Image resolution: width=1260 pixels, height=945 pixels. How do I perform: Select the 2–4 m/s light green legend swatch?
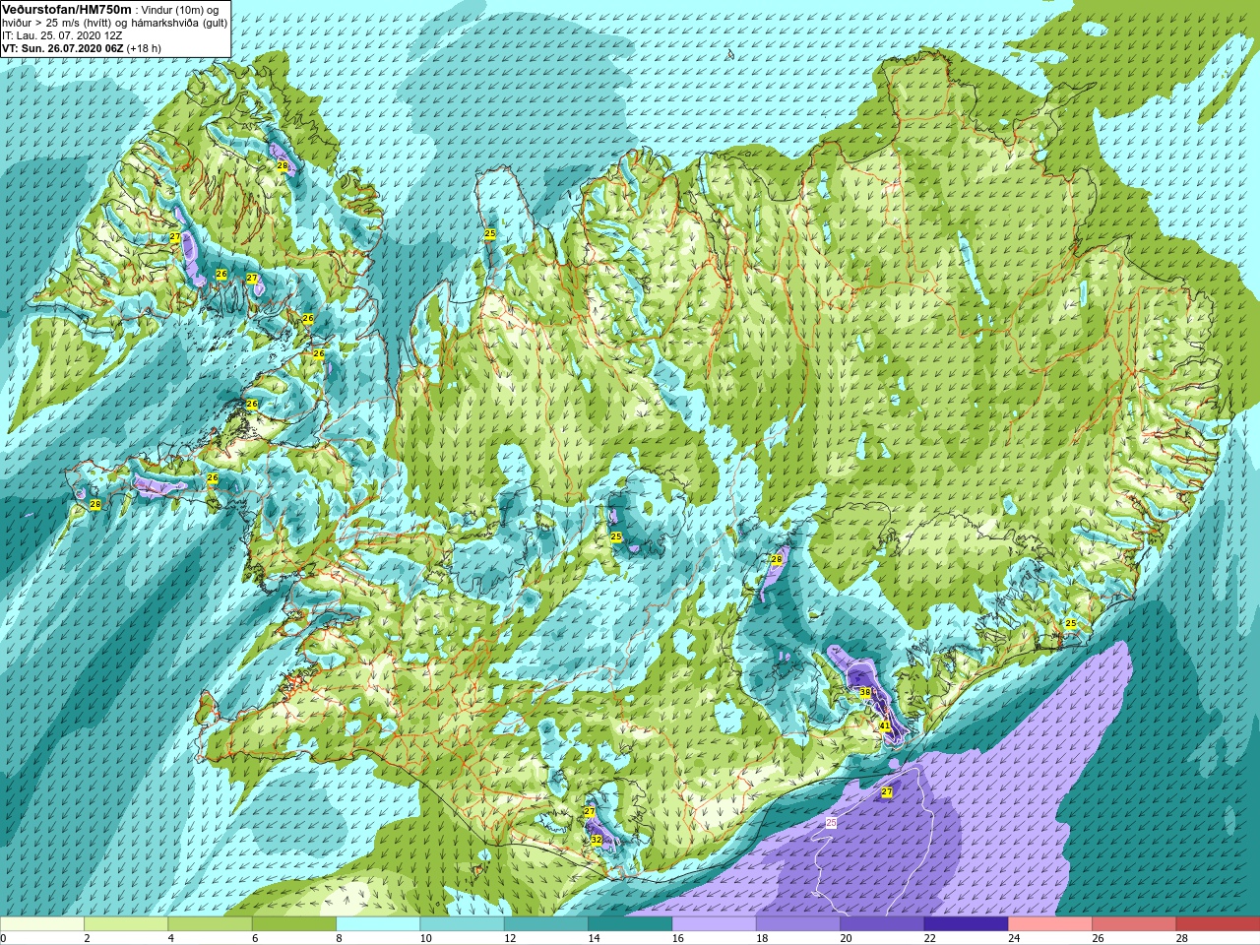click(x=126, y=924)
